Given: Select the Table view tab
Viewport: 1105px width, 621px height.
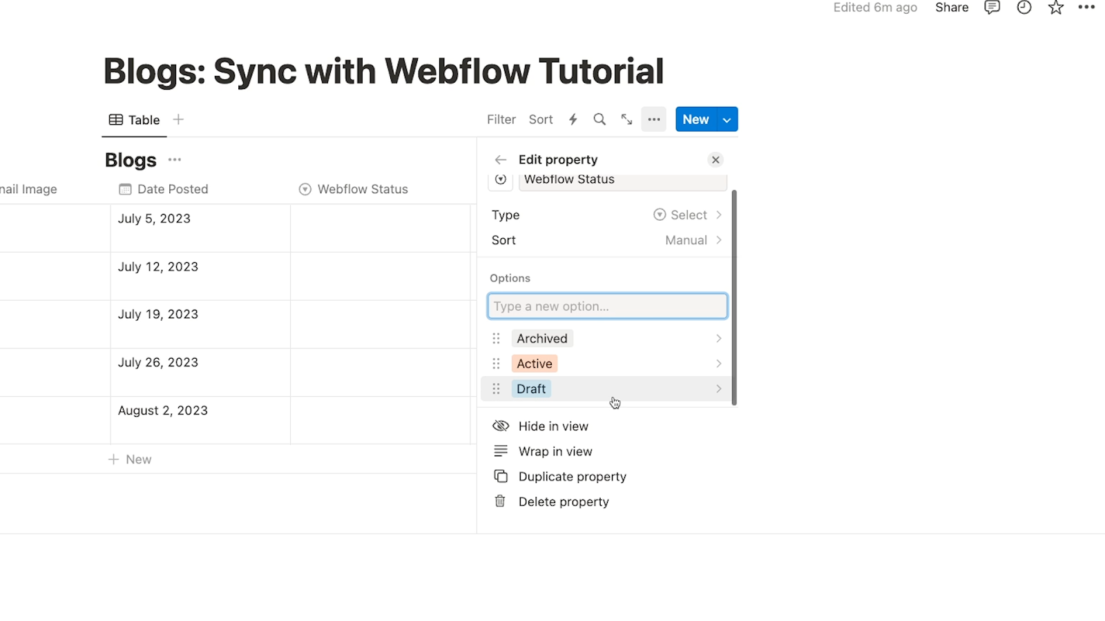Looking at the screenshot, I should click(135, 119).
